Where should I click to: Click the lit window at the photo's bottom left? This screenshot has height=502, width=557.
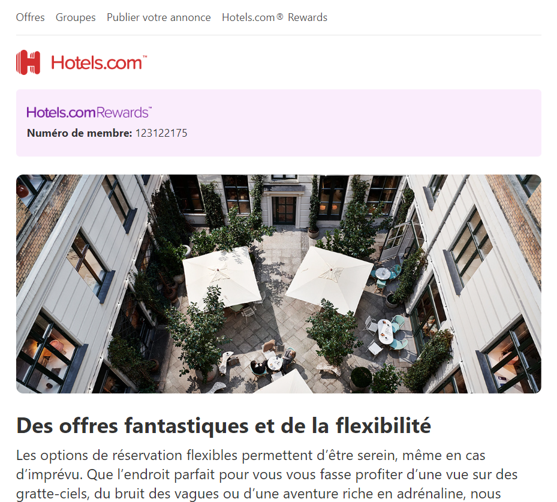coord(47,352)
